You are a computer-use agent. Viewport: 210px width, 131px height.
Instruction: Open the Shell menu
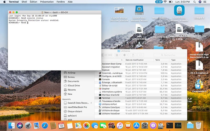(x=24, y=2)
